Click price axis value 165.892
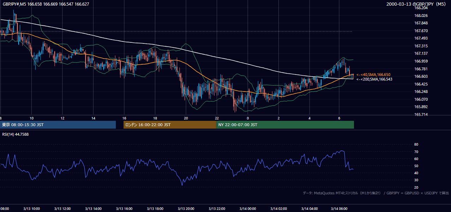 point(421,107)
